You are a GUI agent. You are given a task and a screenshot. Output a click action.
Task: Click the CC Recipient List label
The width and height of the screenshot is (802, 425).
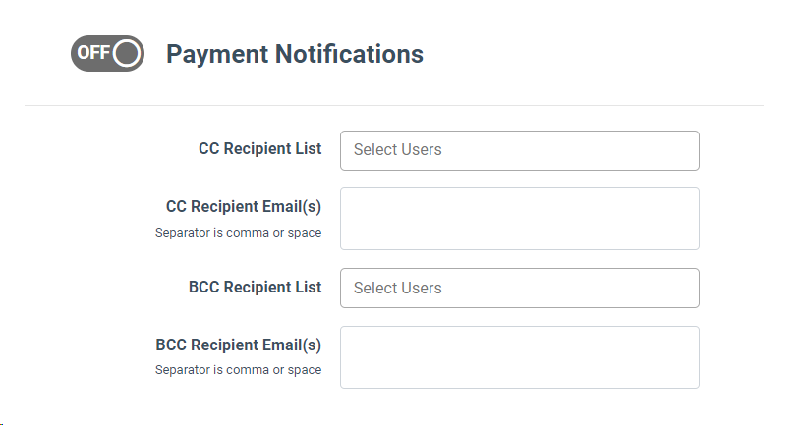tap(259, 149)
